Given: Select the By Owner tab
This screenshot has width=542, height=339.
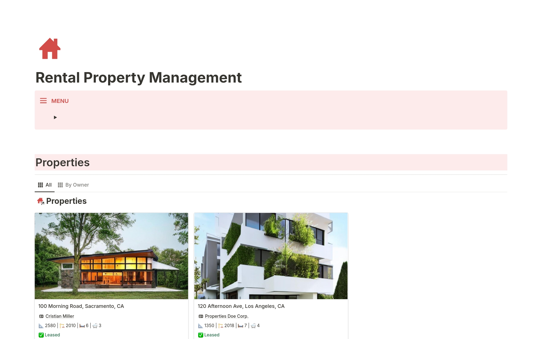Looking at the screenshot, I should 77,185.
